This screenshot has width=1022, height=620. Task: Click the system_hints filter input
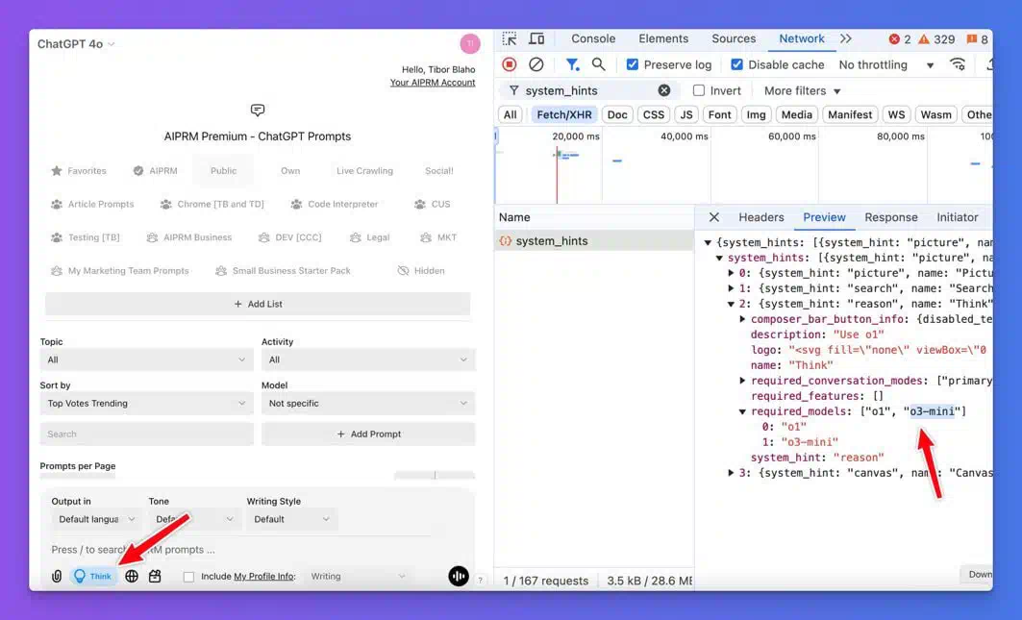pos(587,90)
